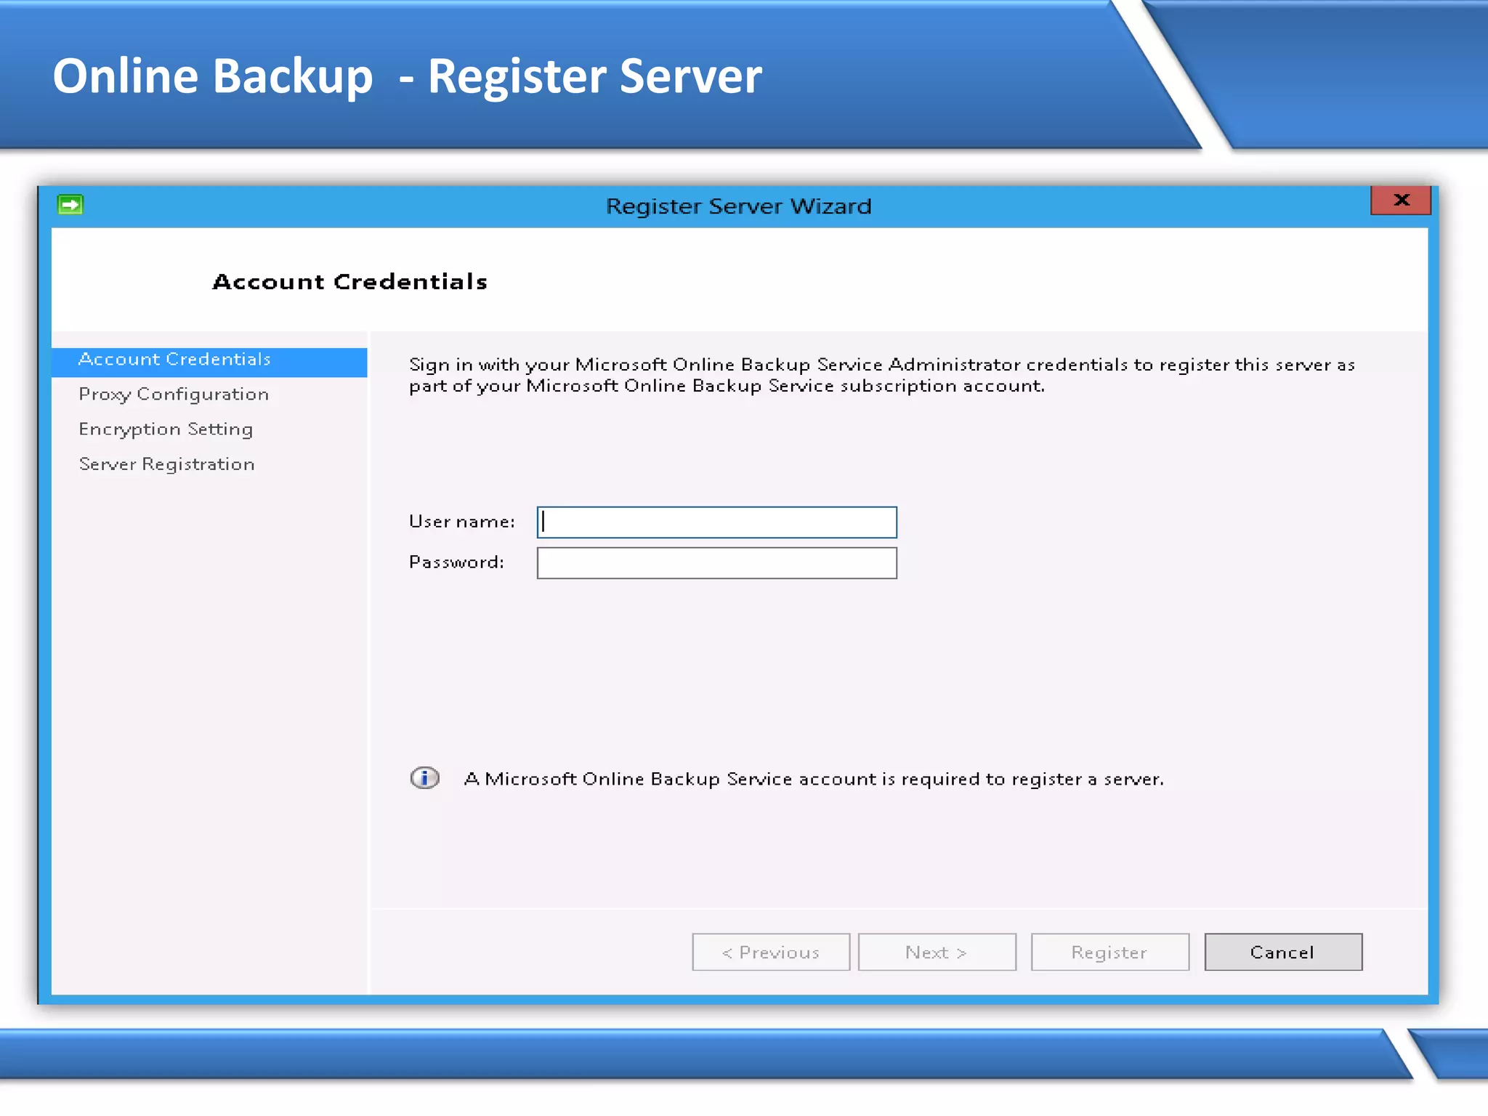Click the 'Password:' label
Screen dimensions: 1488x1116
pos(456,562)
